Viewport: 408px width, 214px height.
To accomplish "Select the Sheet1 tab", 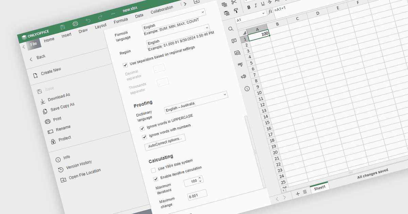I will tap(320, 188).
